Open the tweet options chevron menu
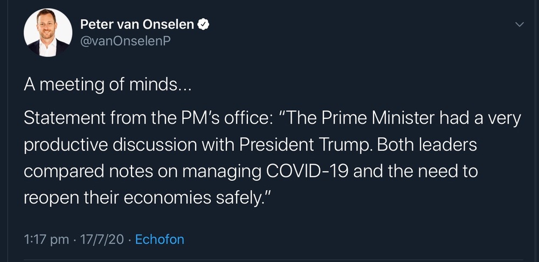This screenshot has height=262, width=539. pos(520,25)
